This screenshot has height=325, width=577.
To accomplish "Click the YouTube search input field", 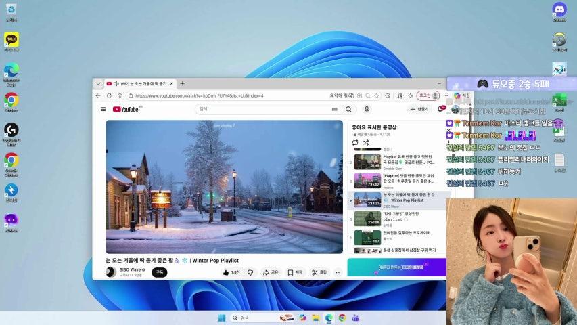I will [x=264, y=109].
